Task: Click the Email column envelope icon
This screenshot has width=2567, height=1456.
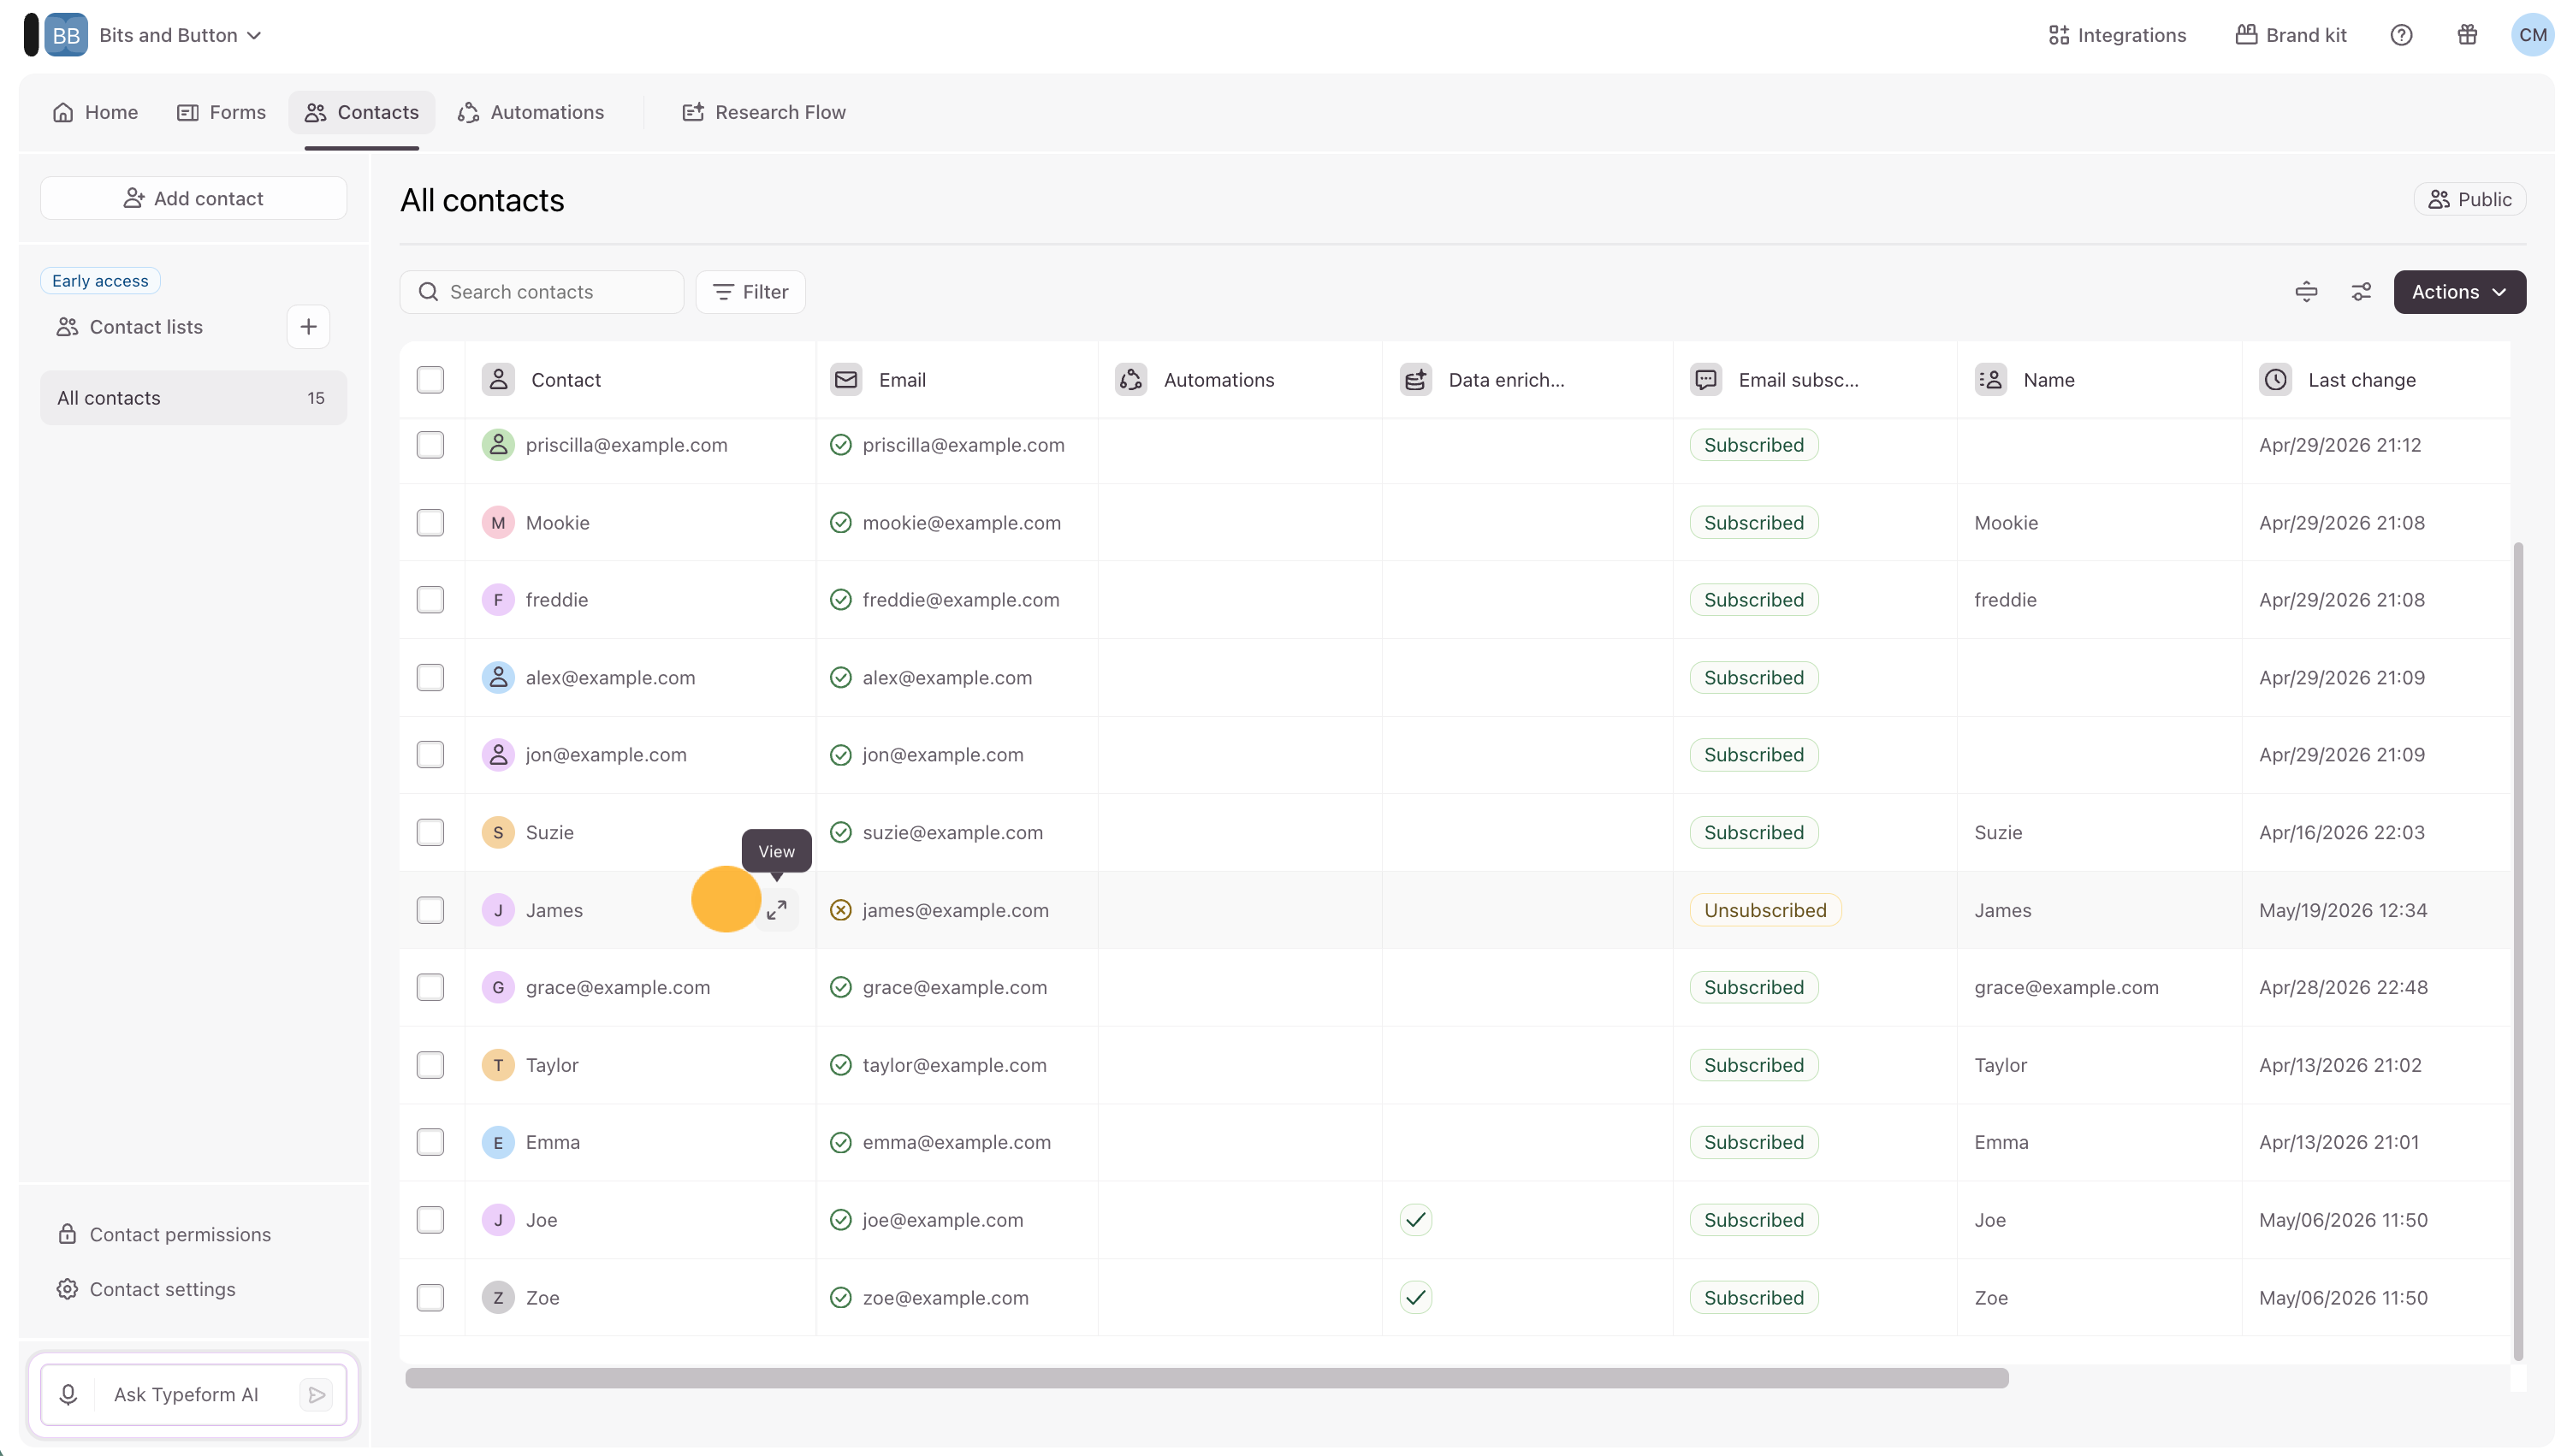Action: (846, 380)
